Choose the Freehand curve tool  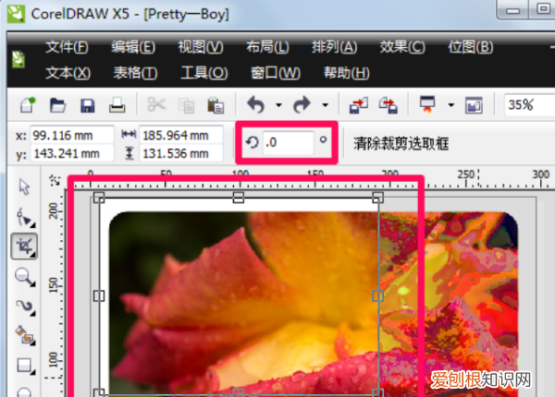point(24,305)
